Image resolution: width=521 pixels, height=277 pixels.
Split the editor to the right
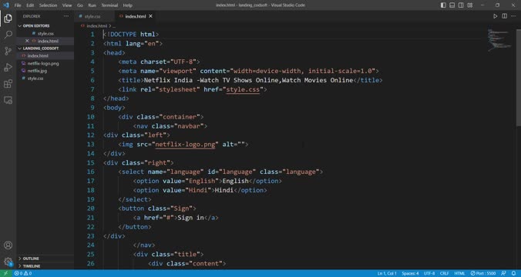pyautogui.click(x=504, y=16)
